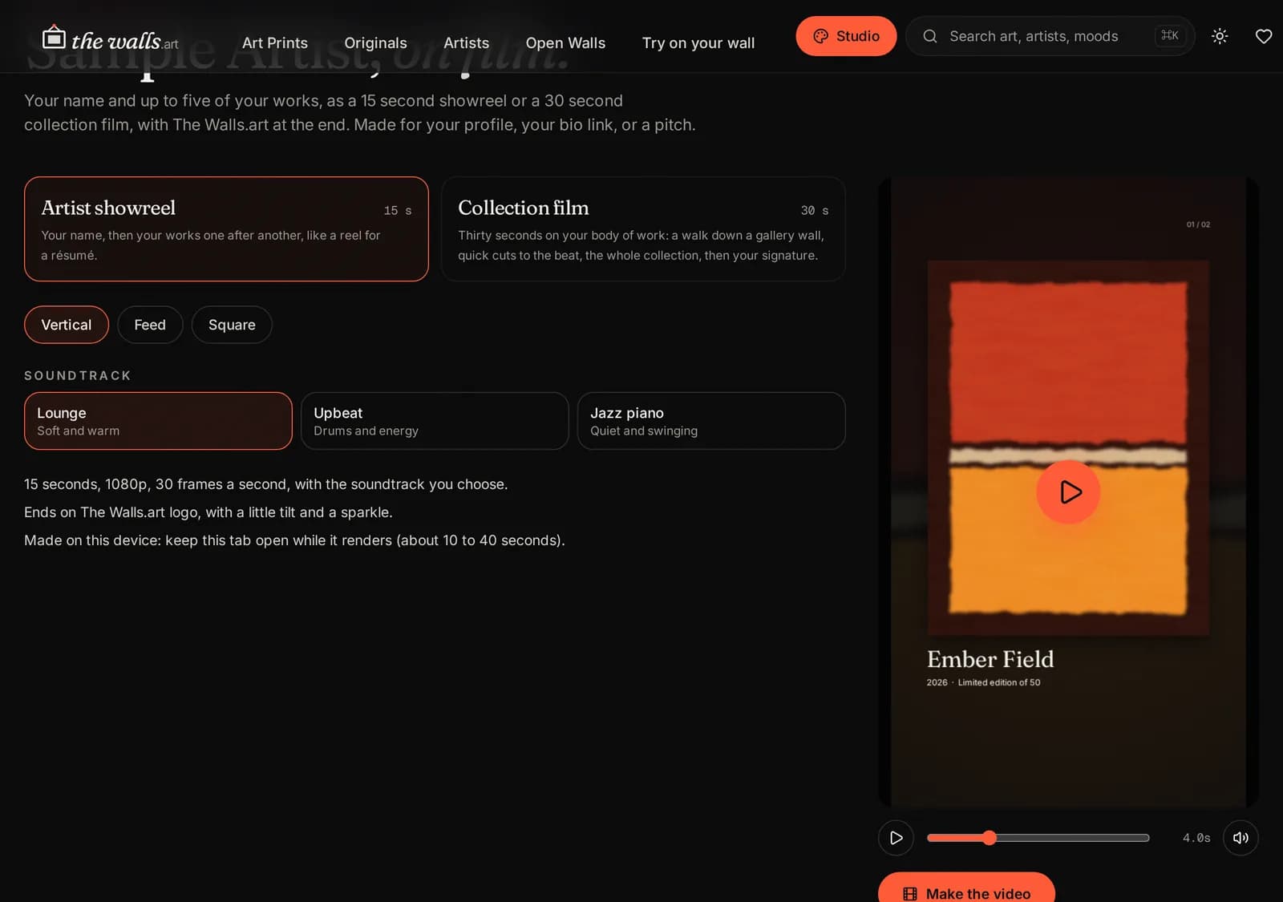Click the Ember Field title text
The height and width of the screenshot is (902, 1283).
pyautogui.click(x=990, y=659)
